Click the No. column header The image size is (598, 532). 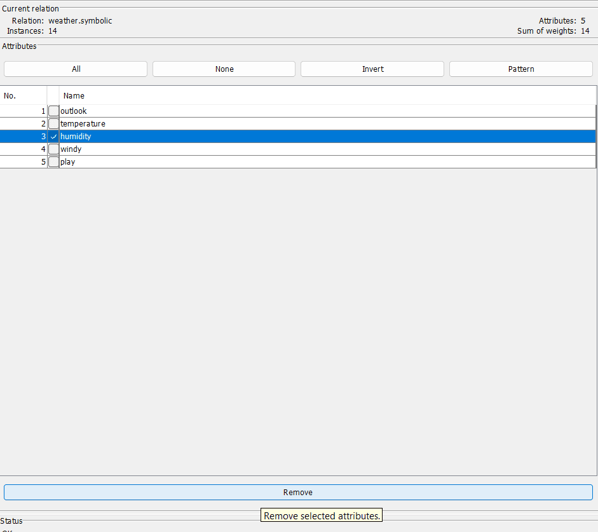coord(24,96)
